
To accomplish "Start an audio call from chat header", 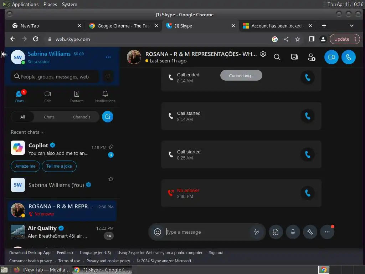I will pyautogui.click(x=349, y=57).
